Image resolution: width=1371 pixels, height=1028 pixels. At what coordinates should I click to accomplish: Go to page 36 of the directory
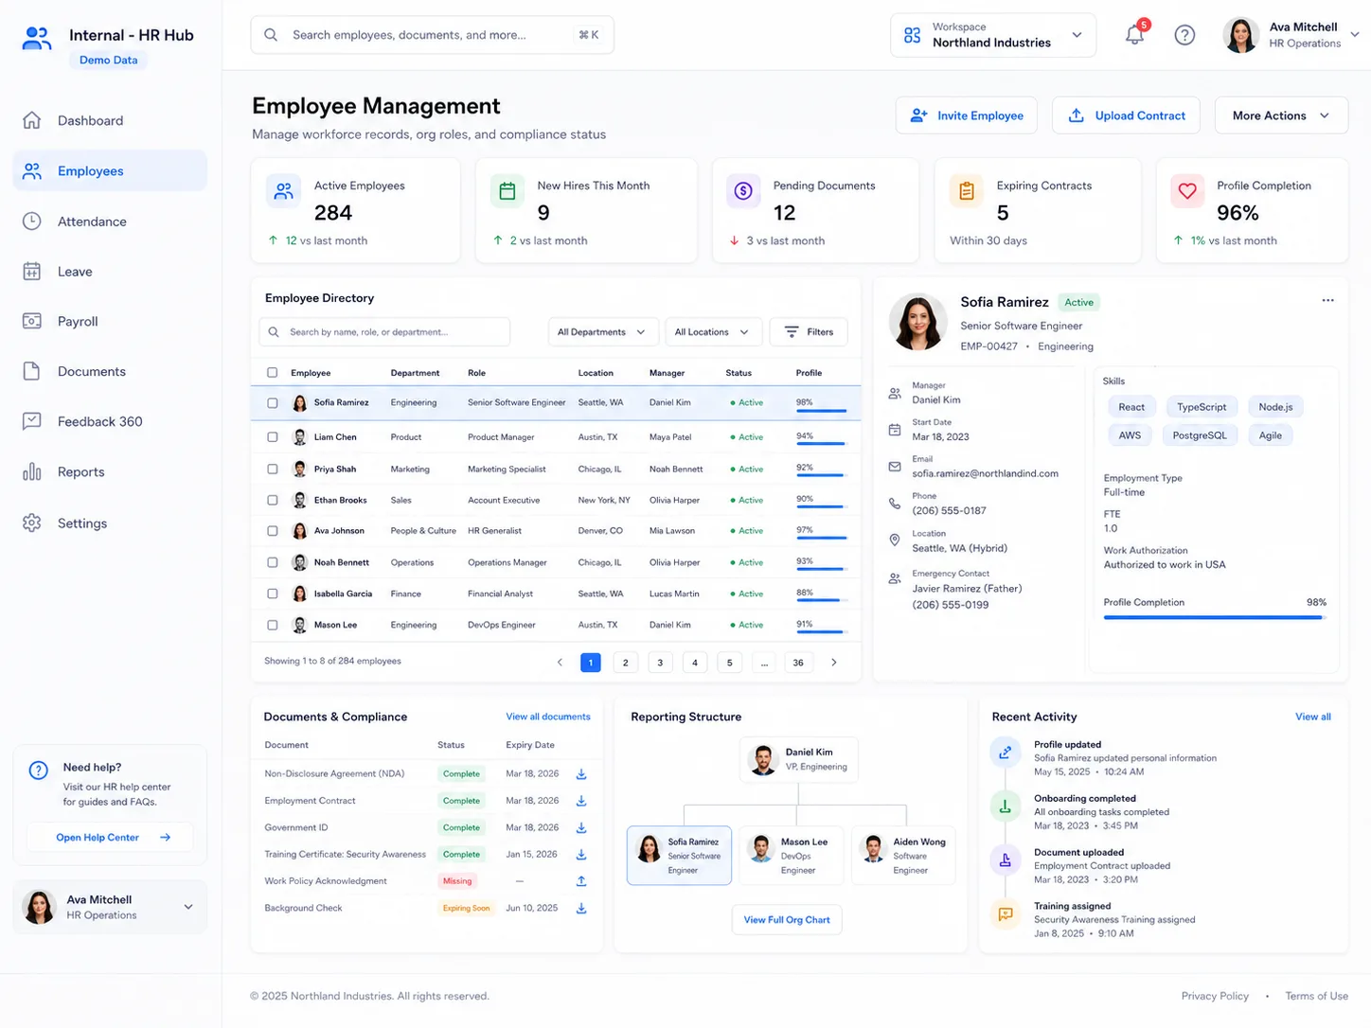798,663
